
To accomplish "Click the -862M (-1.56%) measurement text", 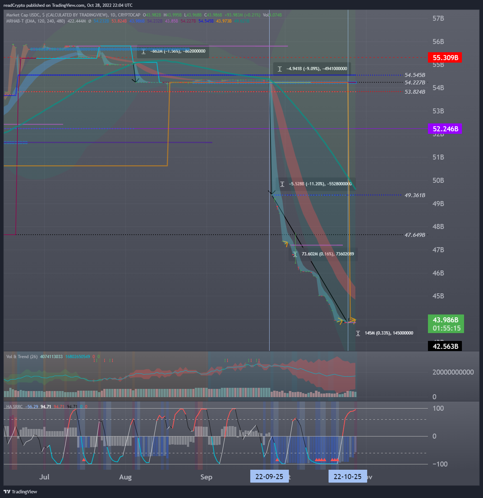I will [x=178, y=52].
